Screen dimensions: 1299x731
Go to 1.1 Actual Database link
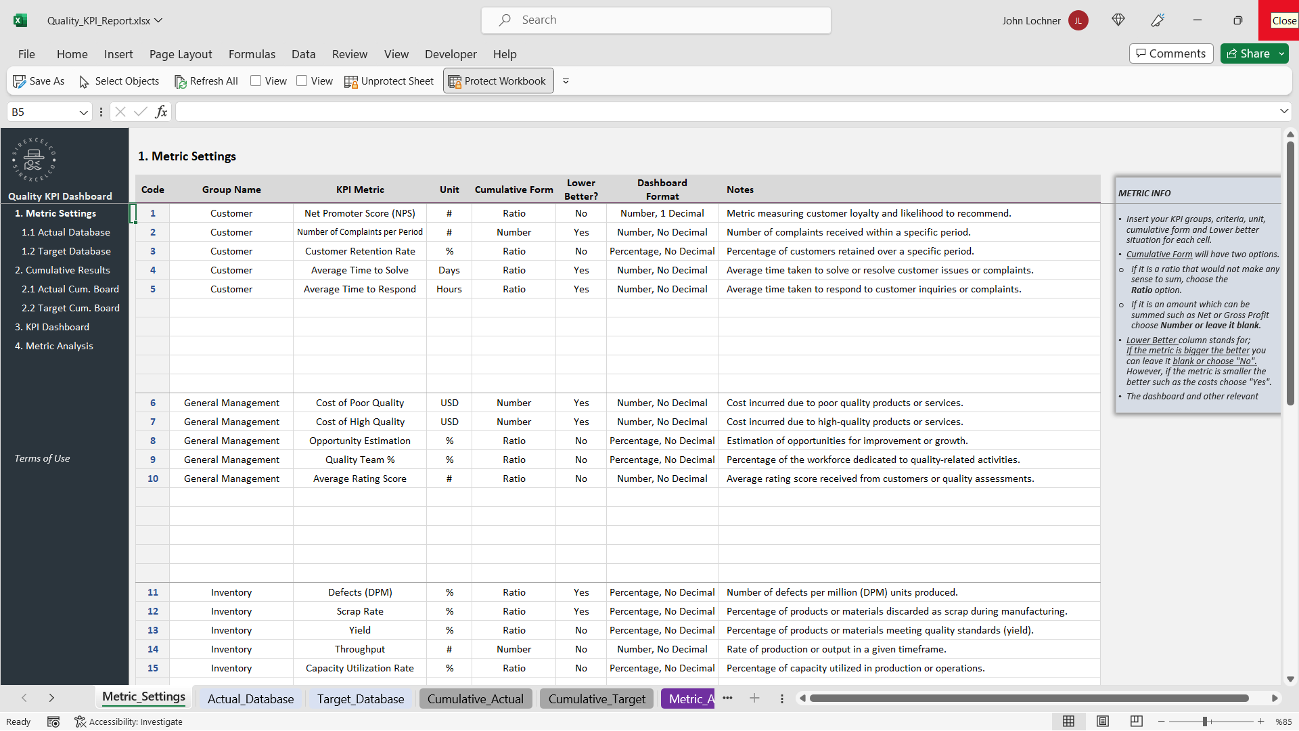coord(66,232)
